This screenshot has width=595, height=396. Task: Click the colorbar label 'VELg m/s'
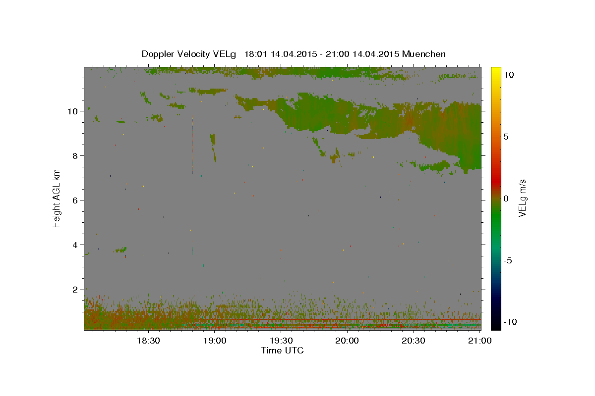click(x=522, y=198)
